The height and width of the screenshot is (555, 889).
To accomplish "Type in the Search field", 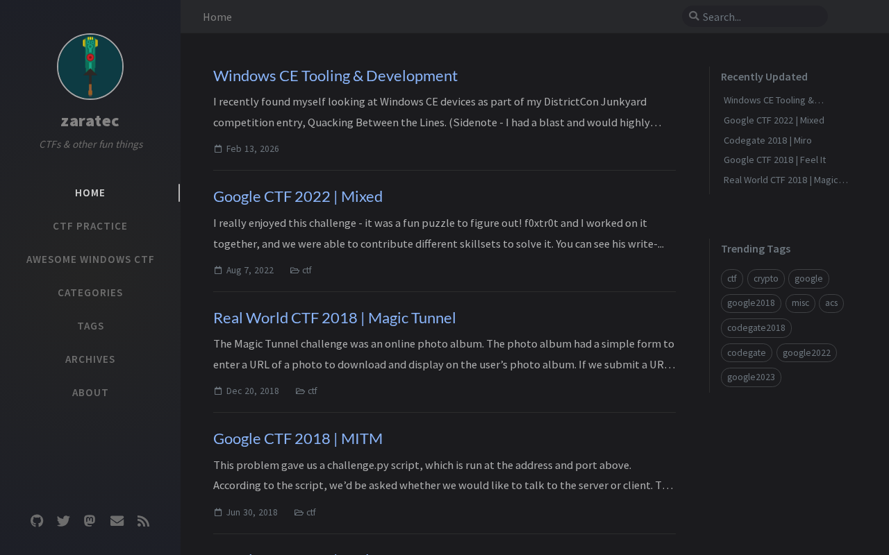I will (761, 17).
